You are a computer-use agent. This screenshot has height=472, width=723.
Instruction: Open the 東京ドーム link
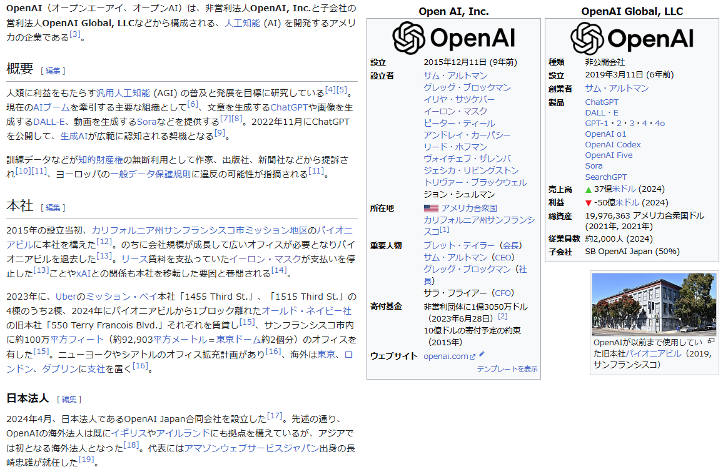(239, 340)
